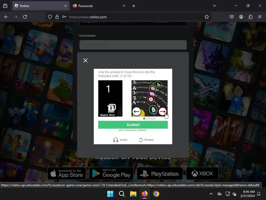
Task: Restart the captcha challenge
Action: [x=146, y=140]
